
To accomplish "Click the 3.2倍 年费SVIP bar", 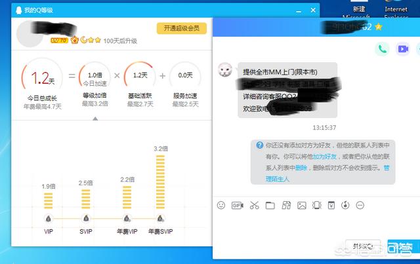I will tap(160, 182).
